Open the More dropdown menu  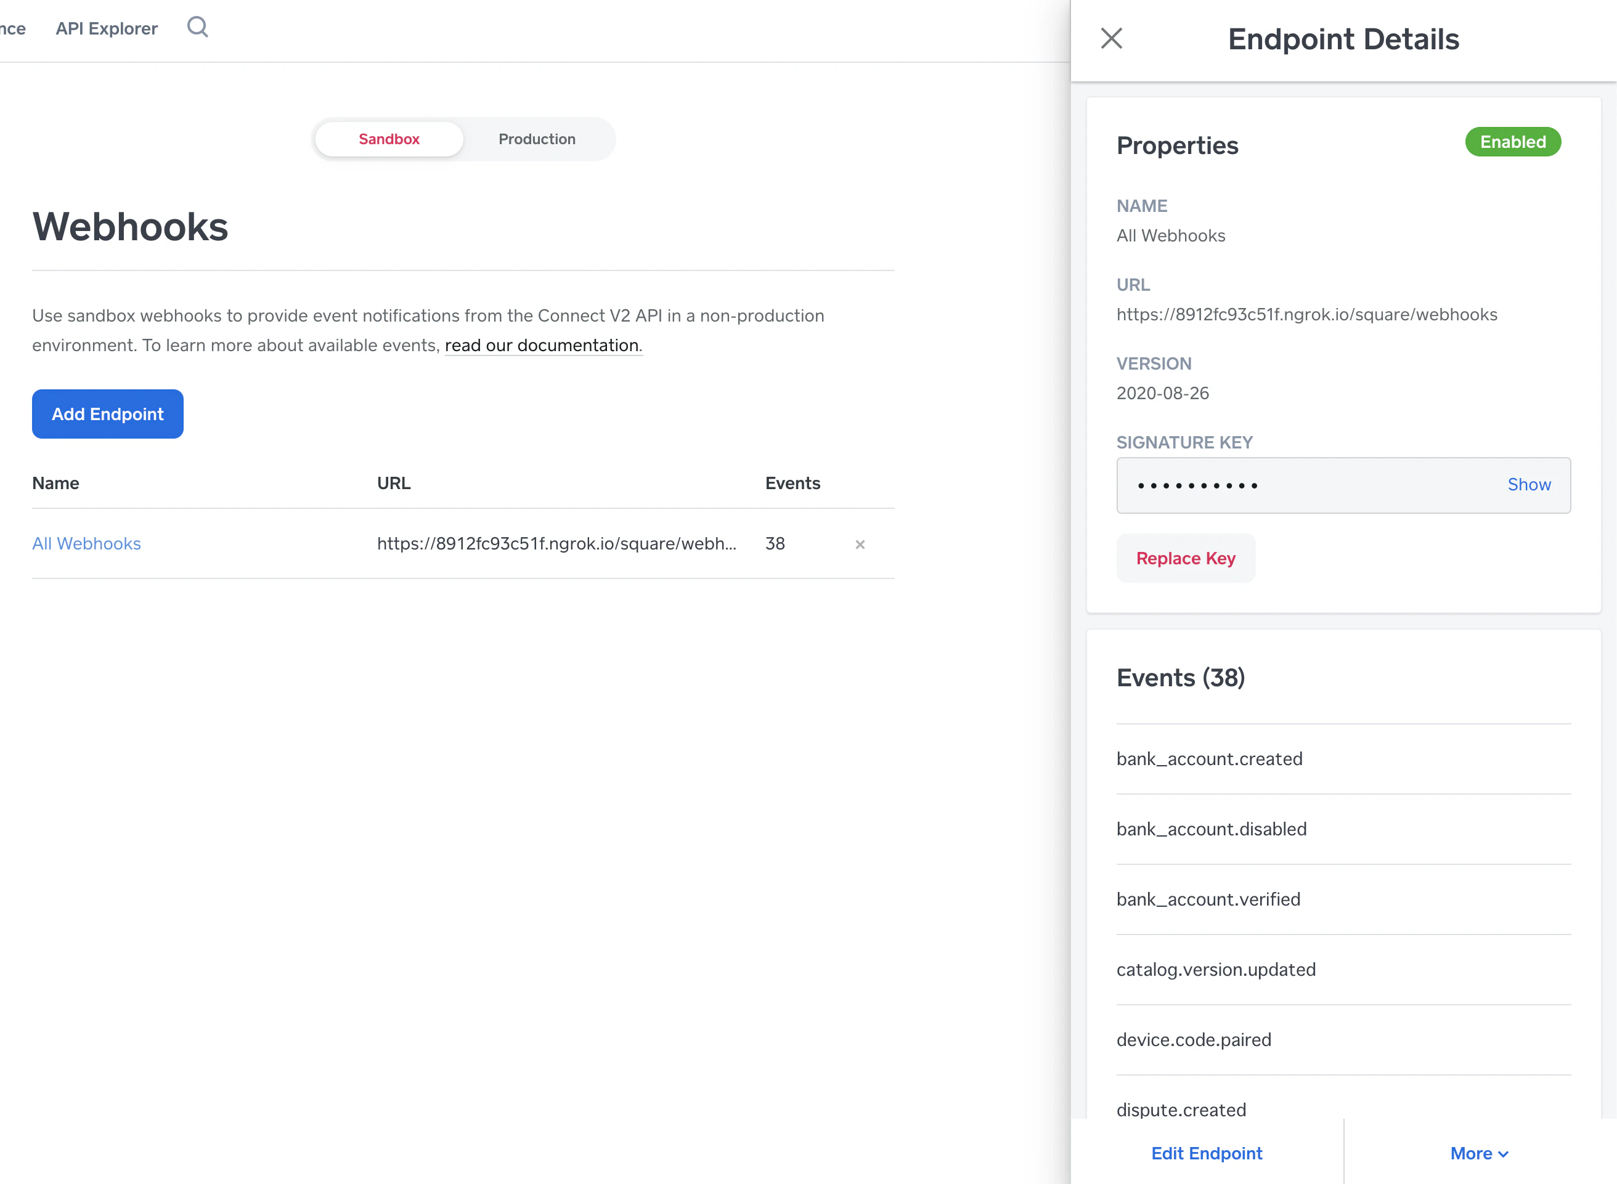coord(1480,1153)
